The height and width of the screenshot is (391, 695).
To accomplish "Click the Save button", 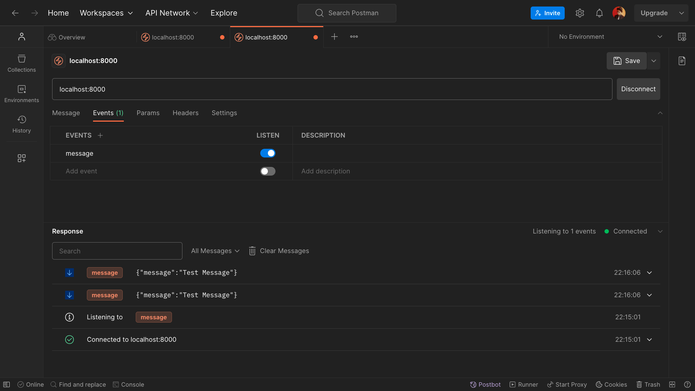I will (x=627, y=61).
